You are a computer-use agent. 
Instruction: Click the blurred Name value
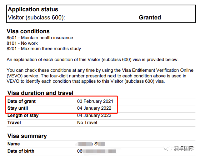point(91,144)
